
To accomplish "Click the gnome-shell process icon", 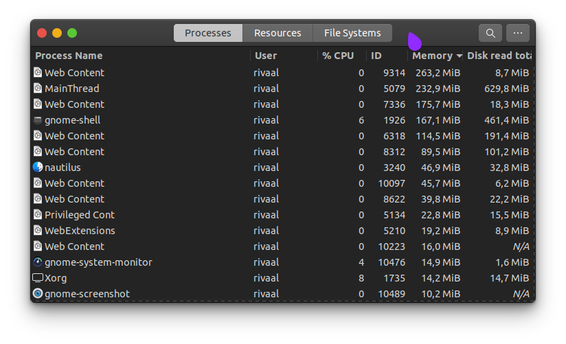I will tap(38, 120).
